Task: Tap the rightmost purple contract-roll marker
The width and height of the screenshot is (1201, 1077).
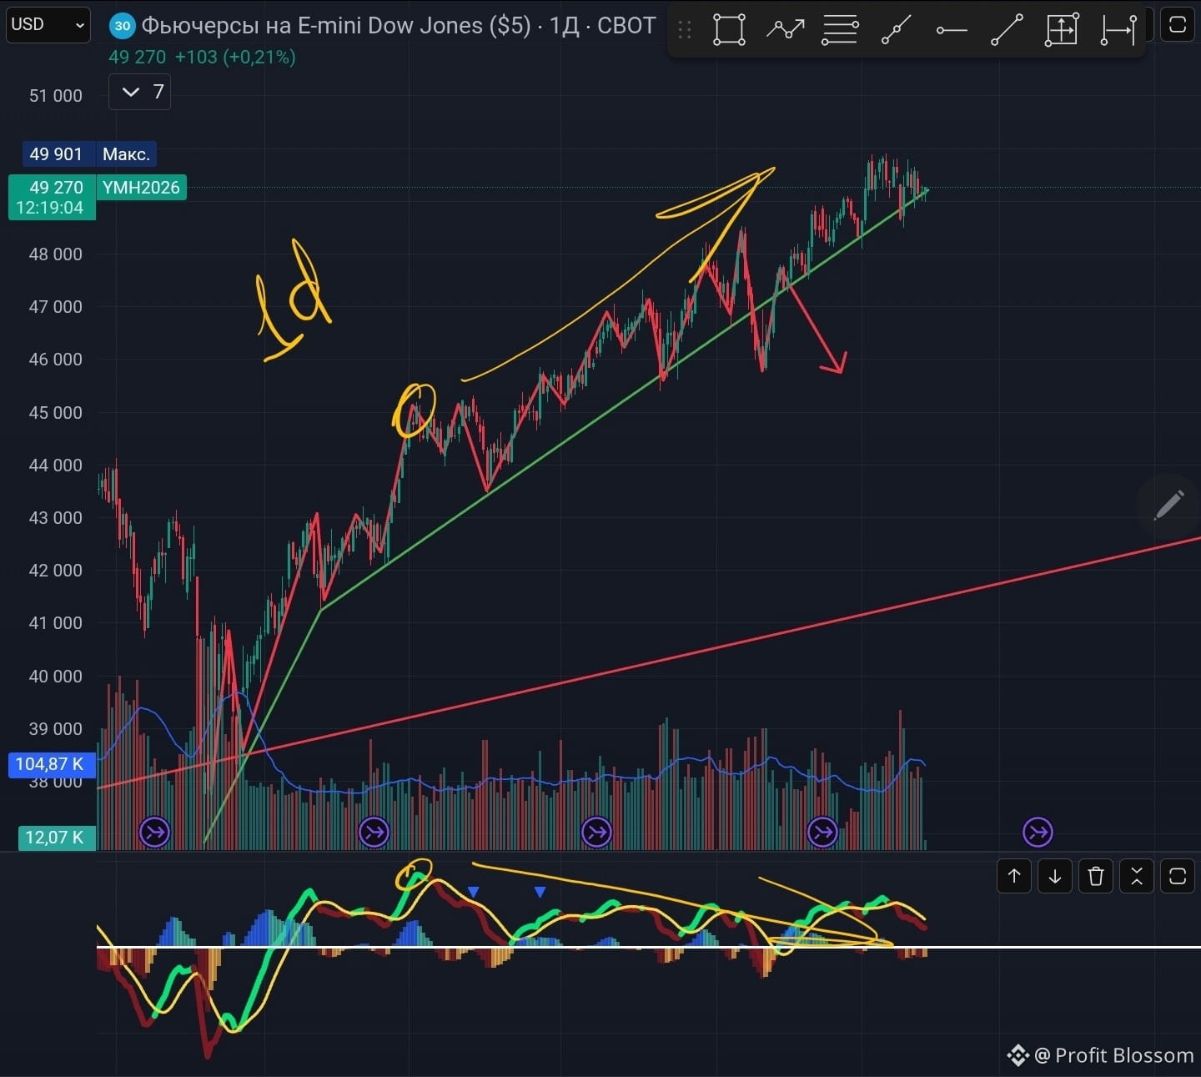Action: [1038, 832]
